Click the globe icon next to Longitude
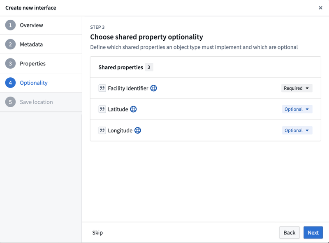Viewport: 329px width, 243px height. (138, 130)
